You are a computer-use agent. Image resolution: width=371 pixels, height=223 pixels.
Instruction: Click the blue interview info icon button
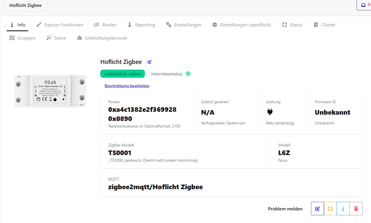[343, 209]
